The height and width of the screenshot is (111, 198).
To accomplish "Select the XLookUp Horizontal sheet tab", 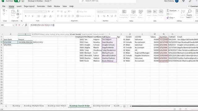I will click(101, 106).
